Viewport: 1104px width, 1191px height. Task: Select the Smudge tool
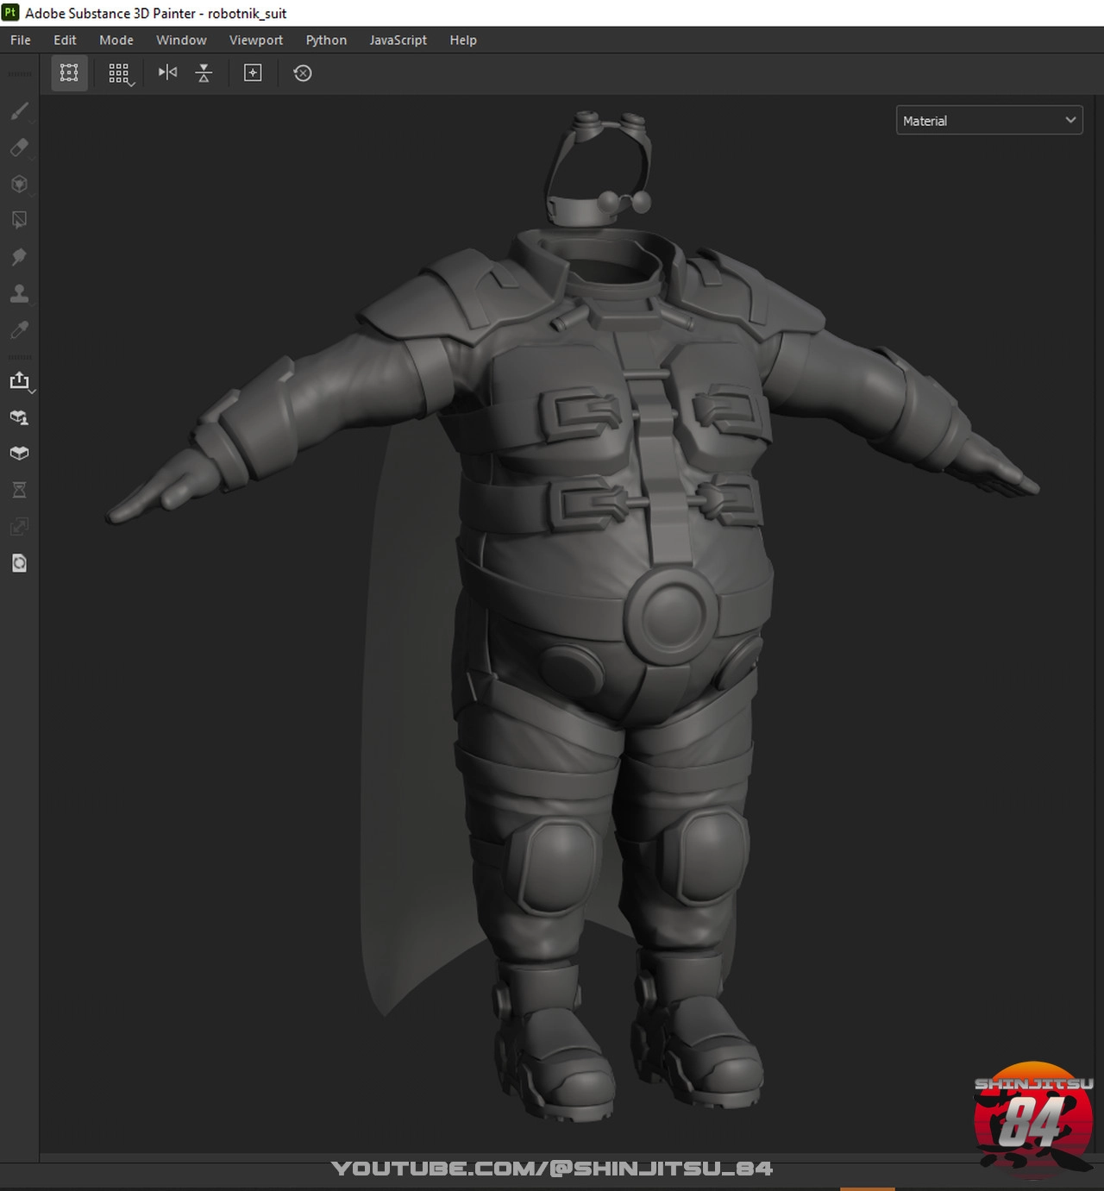[x=19, y=257]
